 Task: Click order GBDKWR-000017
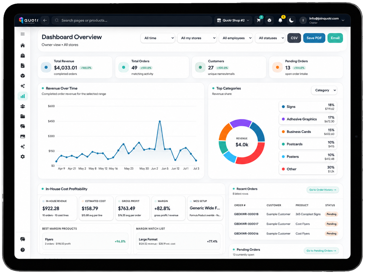pyautogui.click(x=246, y=224)
